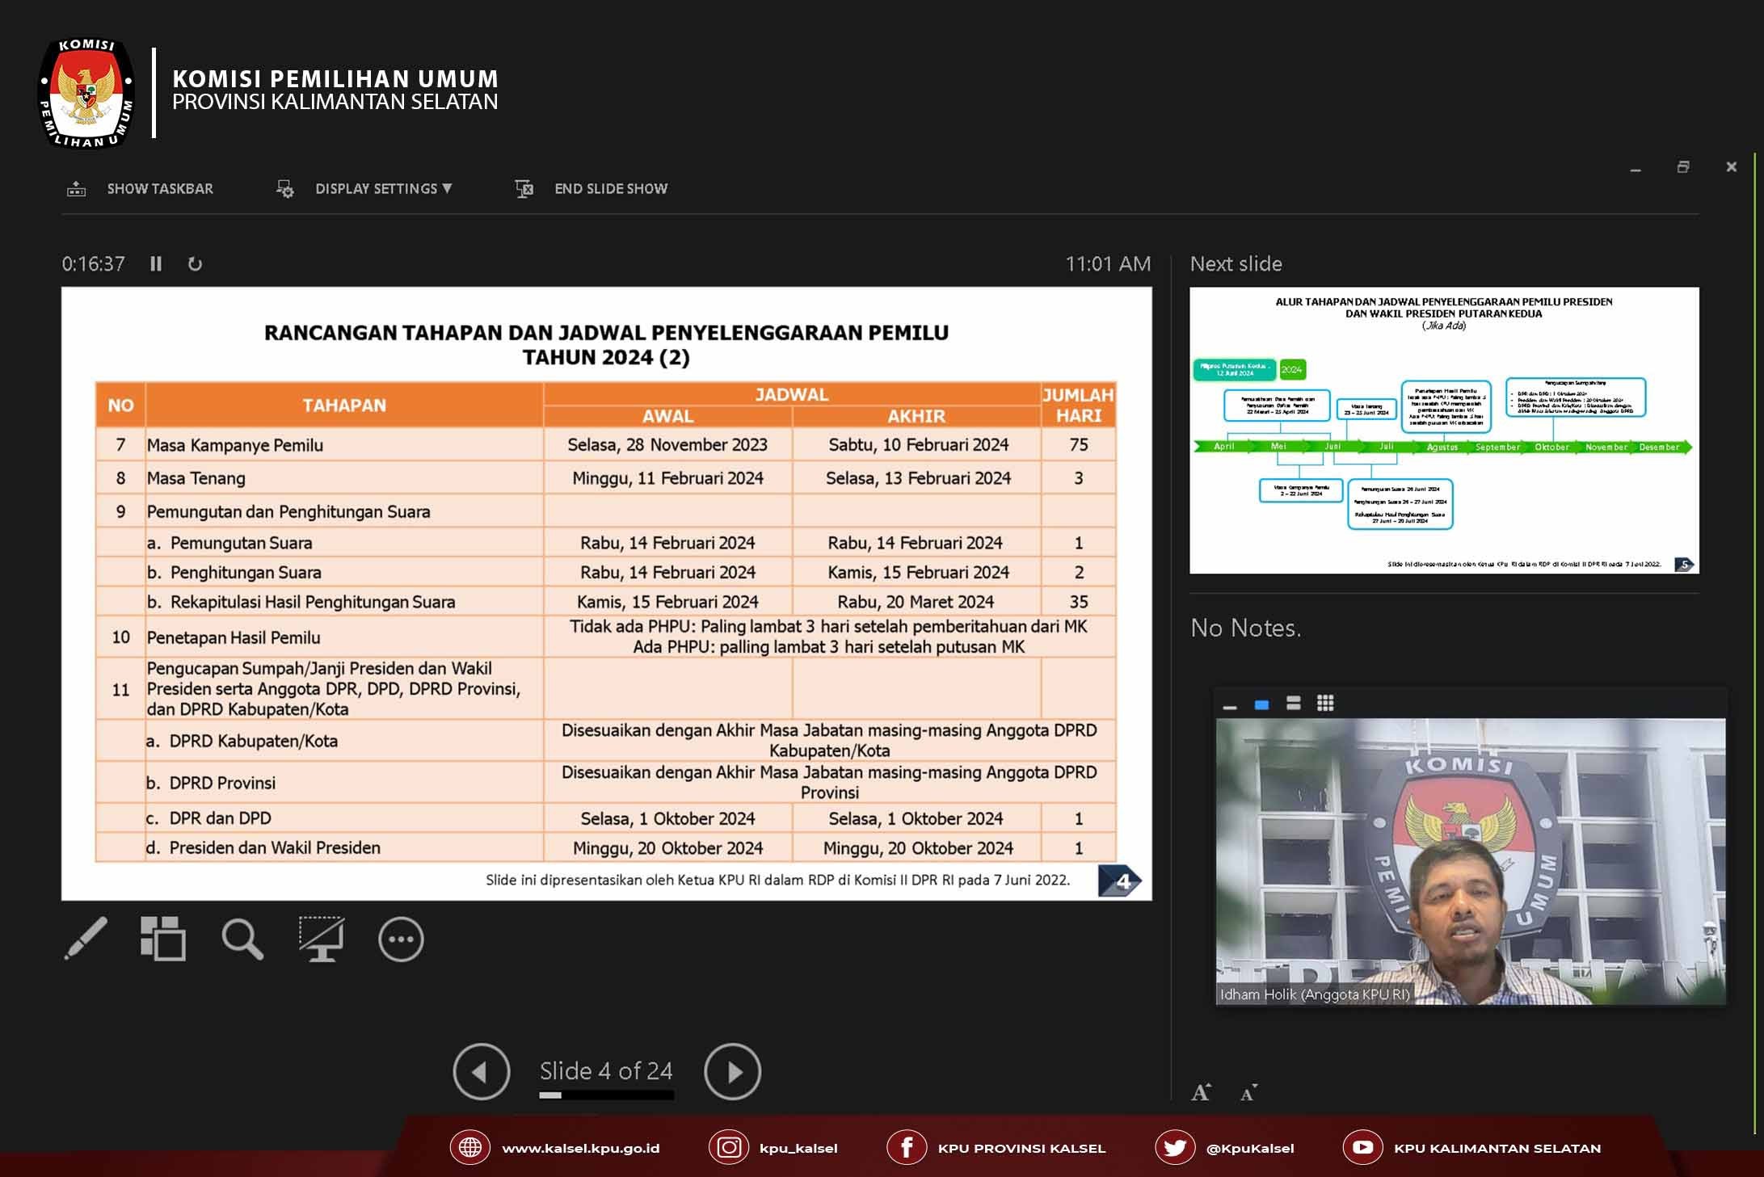Restart the presentation timer

click(x=195, y=264)
